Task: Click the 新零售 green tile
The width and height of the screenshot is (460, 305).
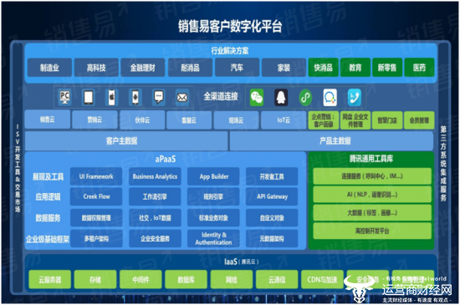Action: point(387,68)
